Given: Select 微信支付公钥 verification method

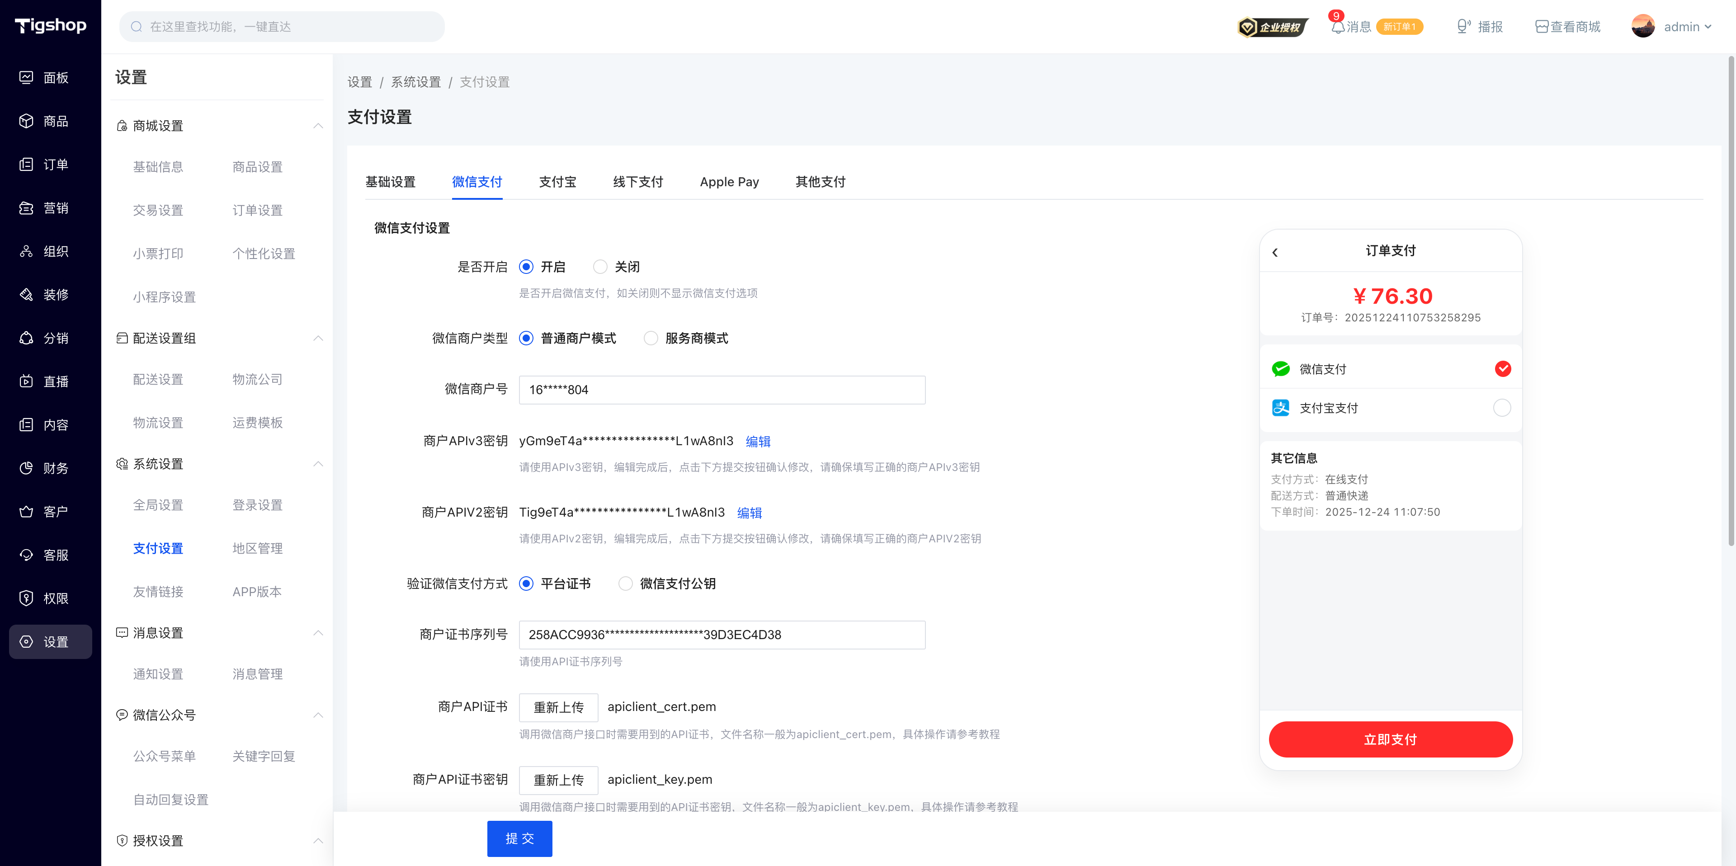Looking at the screenshot, I should tap(625, 584).
